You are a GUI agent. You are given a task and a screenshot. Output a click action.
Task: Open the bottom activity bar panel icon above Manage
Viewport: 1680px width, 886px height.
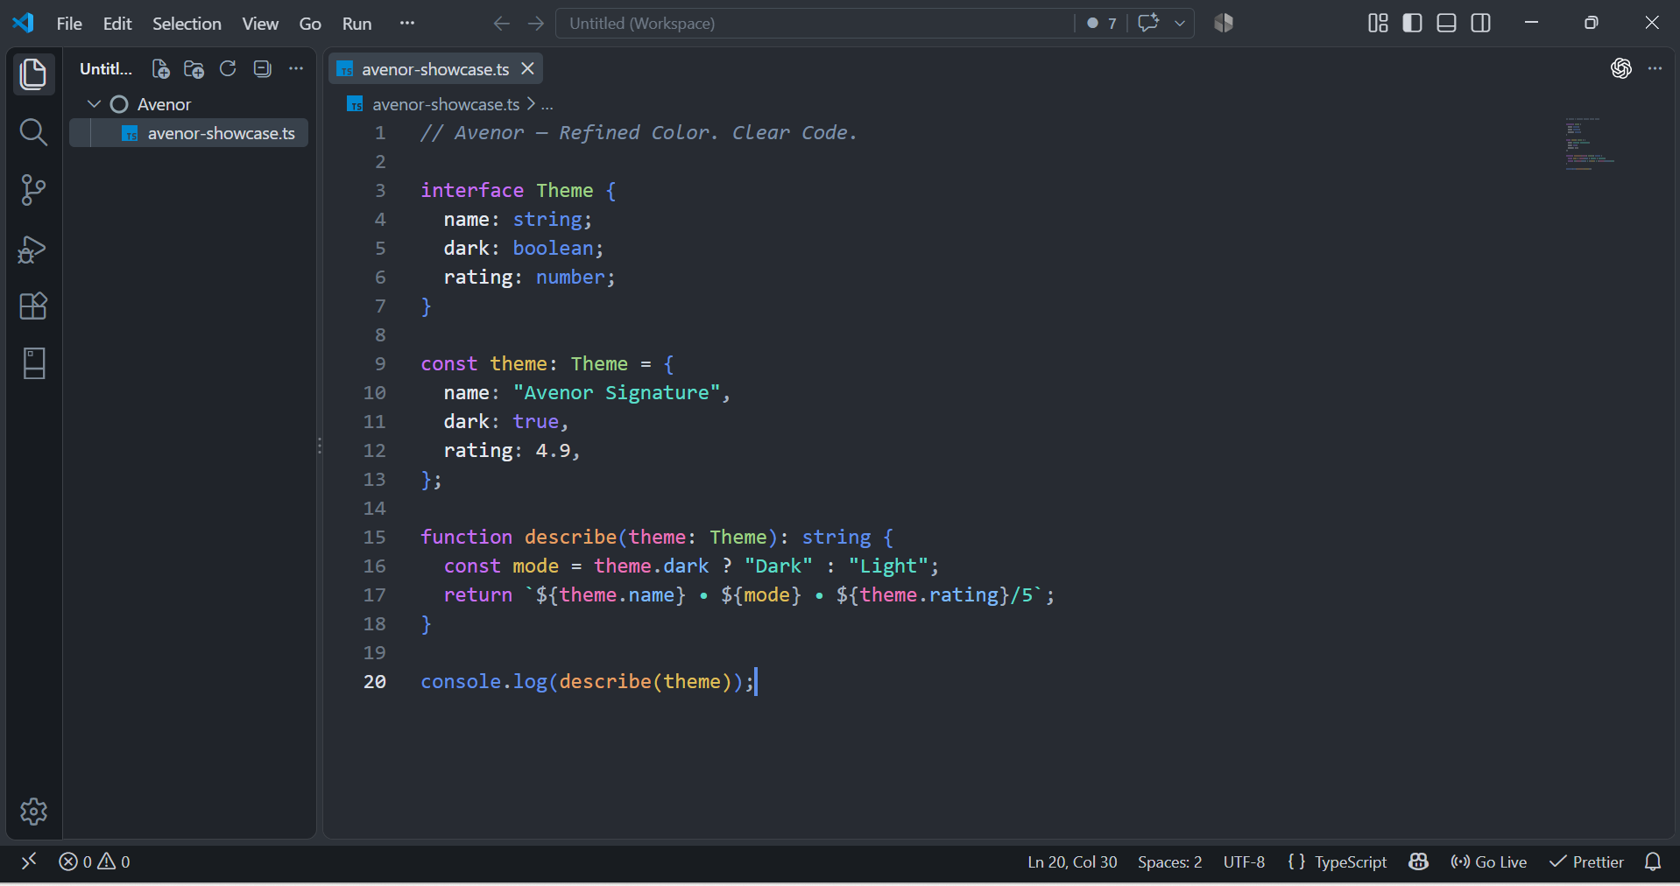pos(34,363)
